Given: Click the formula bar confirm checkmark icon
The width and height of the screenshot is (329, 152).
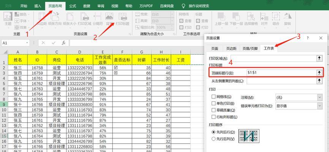Looking at the screenshot, I should [54, 43].
